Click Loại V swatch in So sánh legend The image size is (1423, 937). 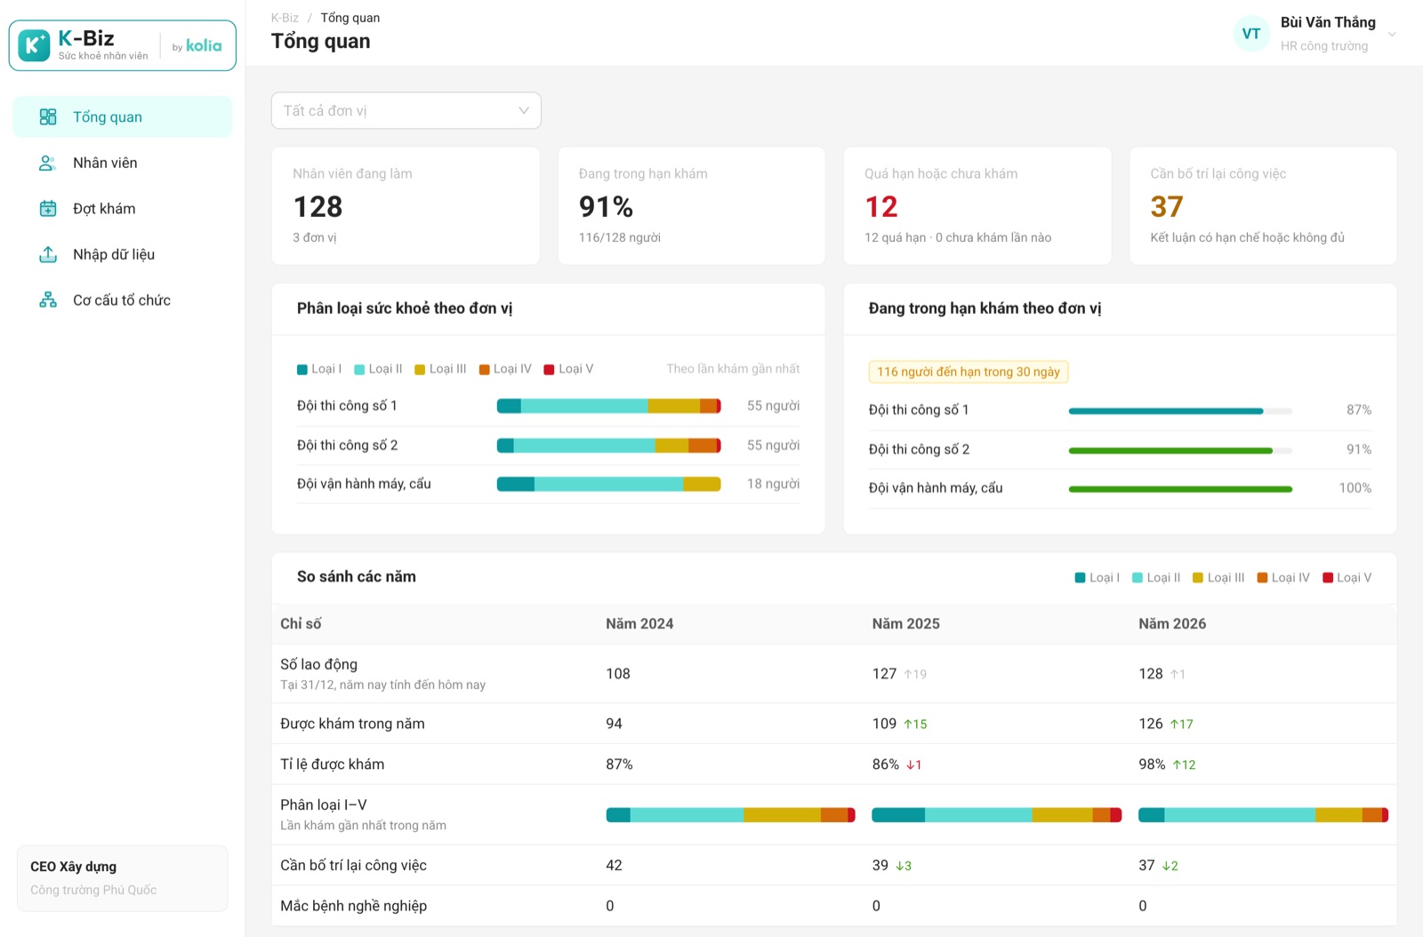[x=1328, y=578]
